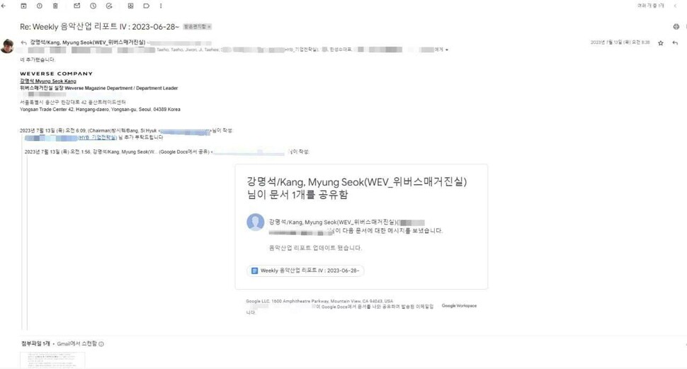Open the Move to folder icon

[130, 6]
